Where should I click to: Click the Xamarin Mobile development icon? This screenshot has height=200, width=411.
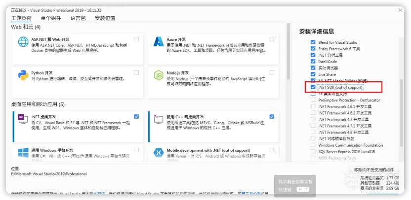[x=159, y=153]
